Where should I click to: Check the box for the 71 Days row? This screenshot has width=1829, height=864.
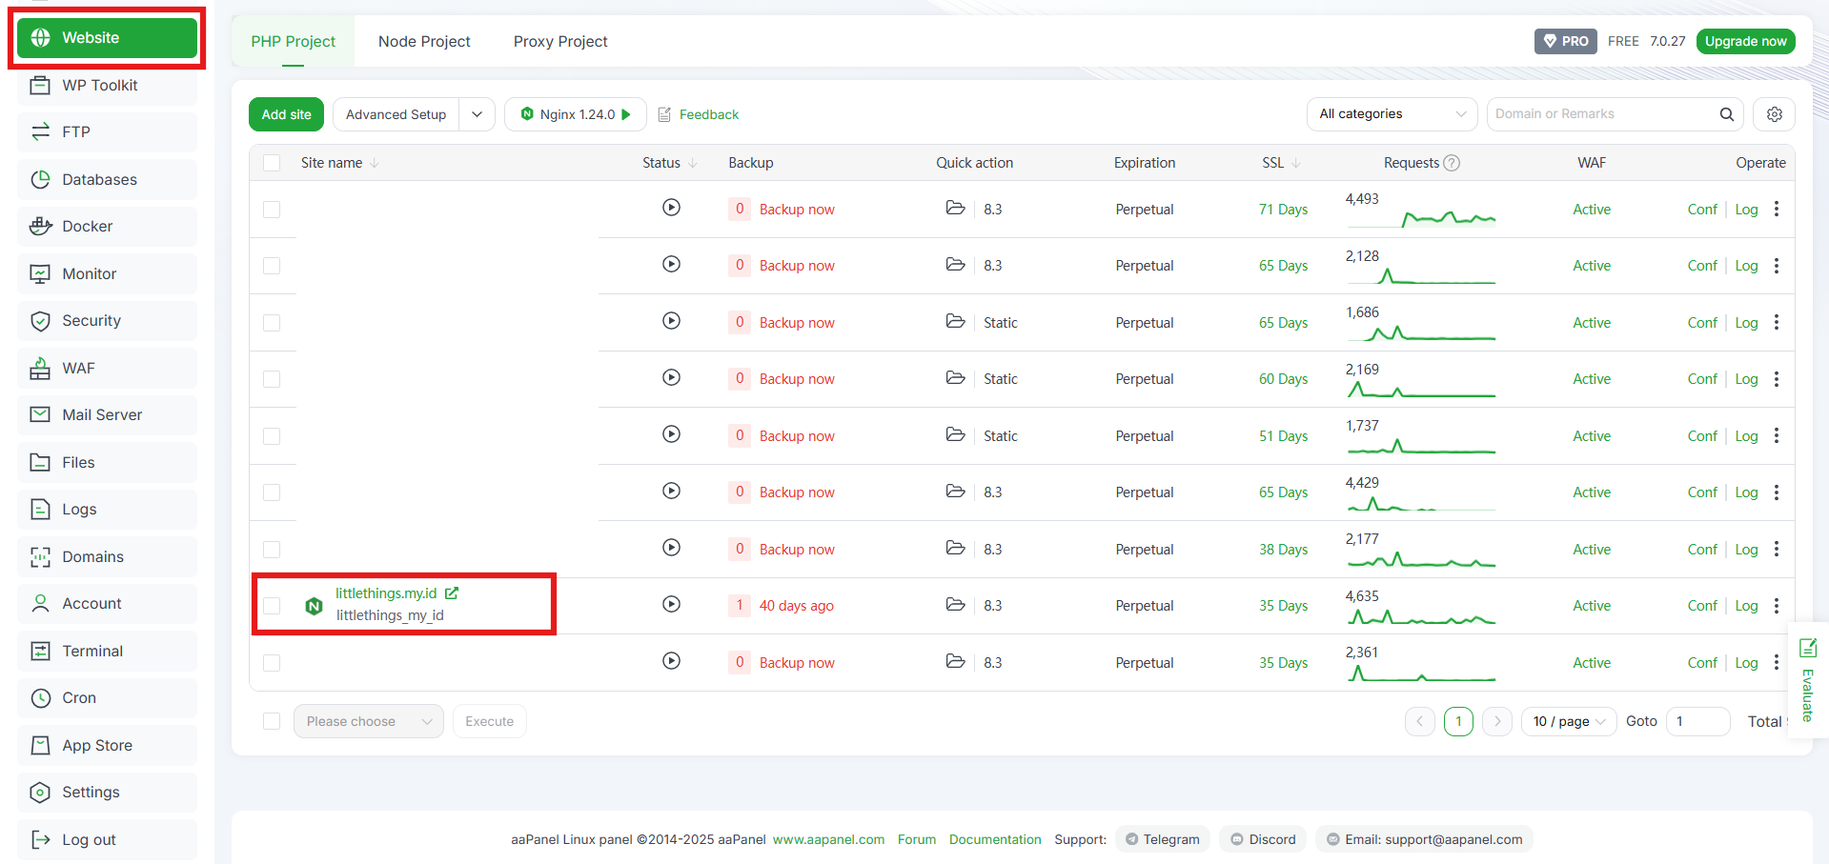tap(272, 210)
